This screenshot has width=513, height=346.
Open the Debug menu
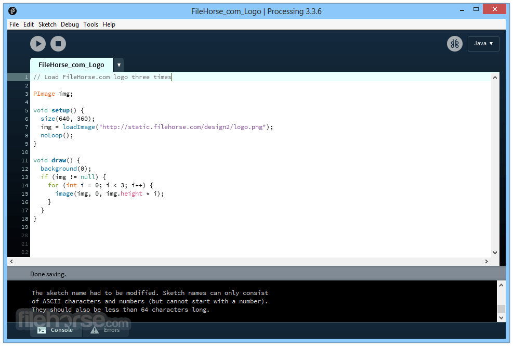[70, 24]
